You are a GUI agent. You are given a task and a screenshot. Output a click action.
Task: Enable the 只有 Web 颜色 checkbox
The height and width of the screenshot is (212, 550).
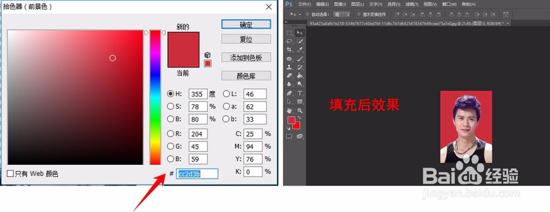coord(10,174)
